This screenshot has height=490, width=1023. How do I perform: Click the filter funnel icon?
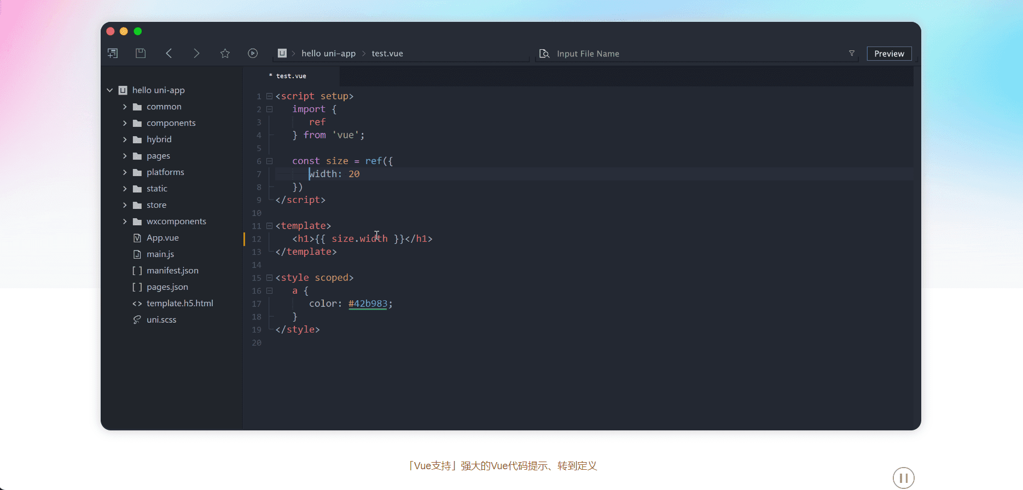(x=852, y=53)
